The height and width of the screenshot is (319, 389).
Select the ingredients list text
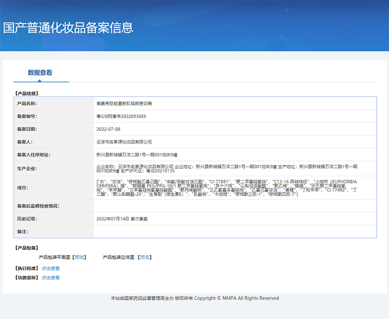coord(227,188)
